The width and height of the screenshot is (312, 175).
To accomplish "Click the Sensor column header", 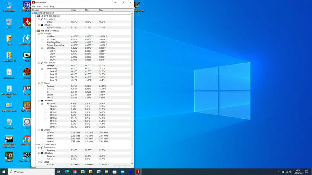I will pyautogui.click(x=51, y=10).
